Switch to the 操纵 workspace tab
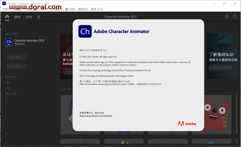The image size is (241, 147). pos(17,17)
